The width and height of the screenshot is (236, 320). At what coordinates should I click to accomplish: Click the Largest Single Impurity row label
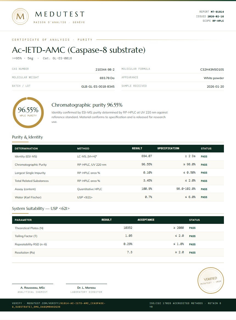(30, 173)
